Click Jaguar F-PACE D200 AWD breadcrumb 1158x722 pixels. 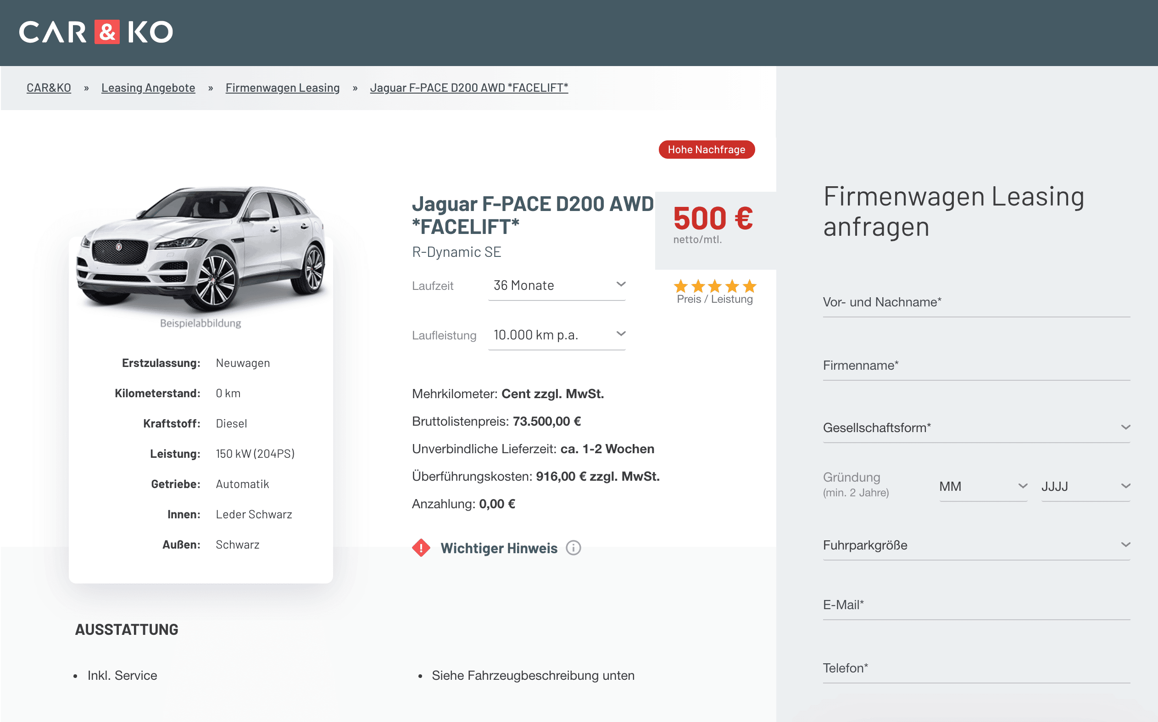point(469,88)
